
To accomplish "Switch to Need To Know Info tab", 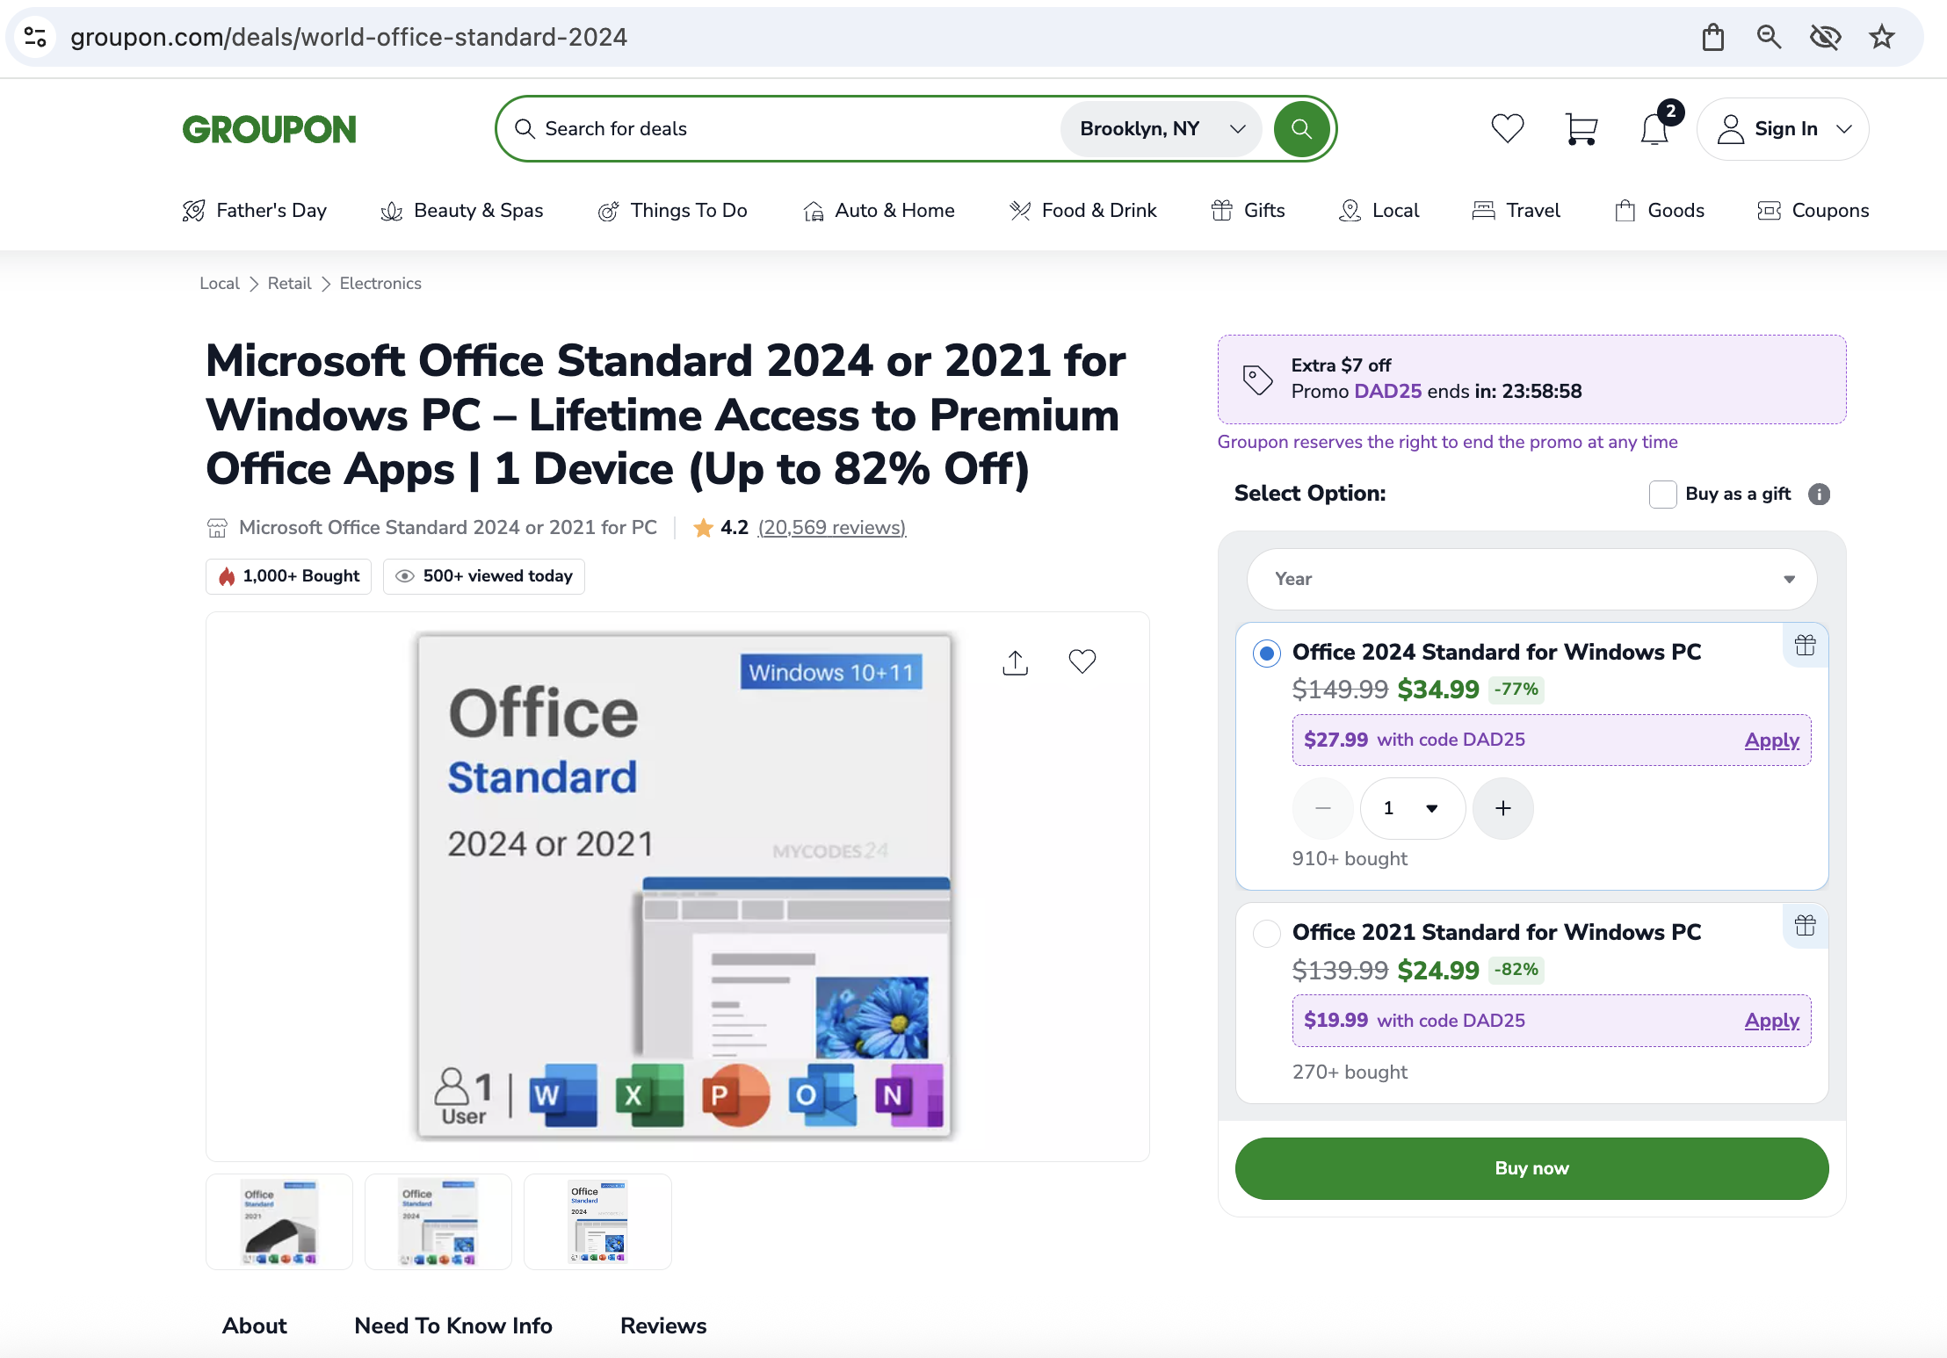I will [453, 1325].
